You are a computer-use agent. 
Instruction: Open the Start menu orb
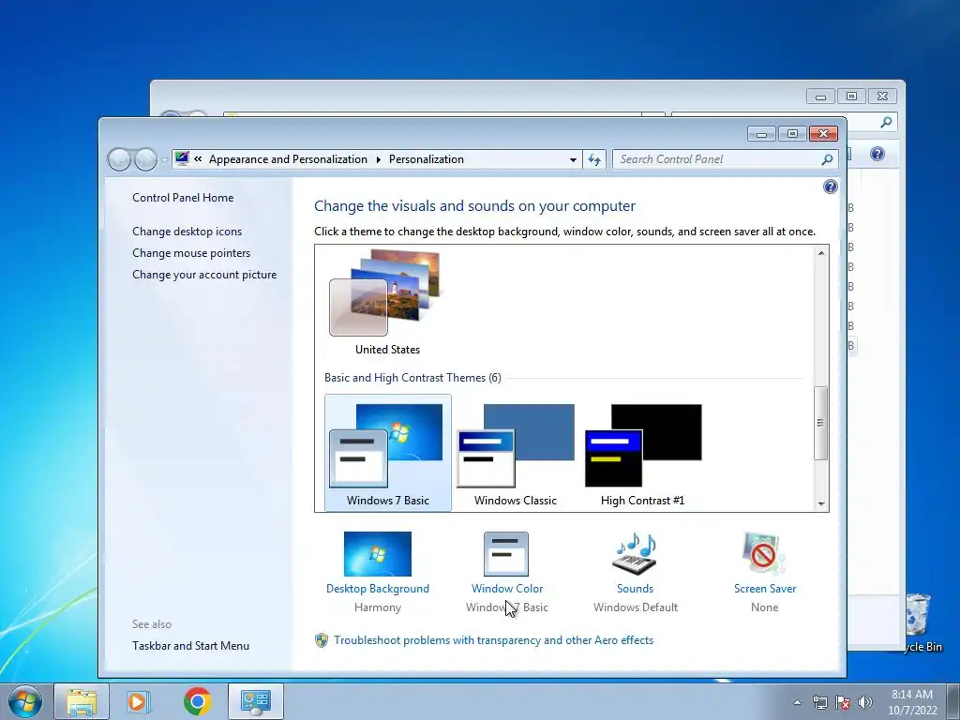coord(25,701)
